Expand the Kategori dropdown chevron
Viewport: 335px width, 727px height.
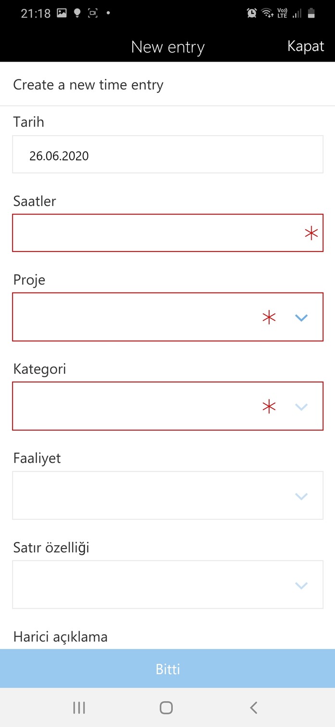[301, 407]
